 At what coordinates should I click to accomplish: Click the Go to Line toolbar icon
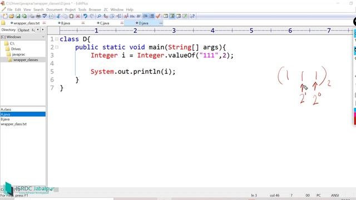tap(118, 16)
